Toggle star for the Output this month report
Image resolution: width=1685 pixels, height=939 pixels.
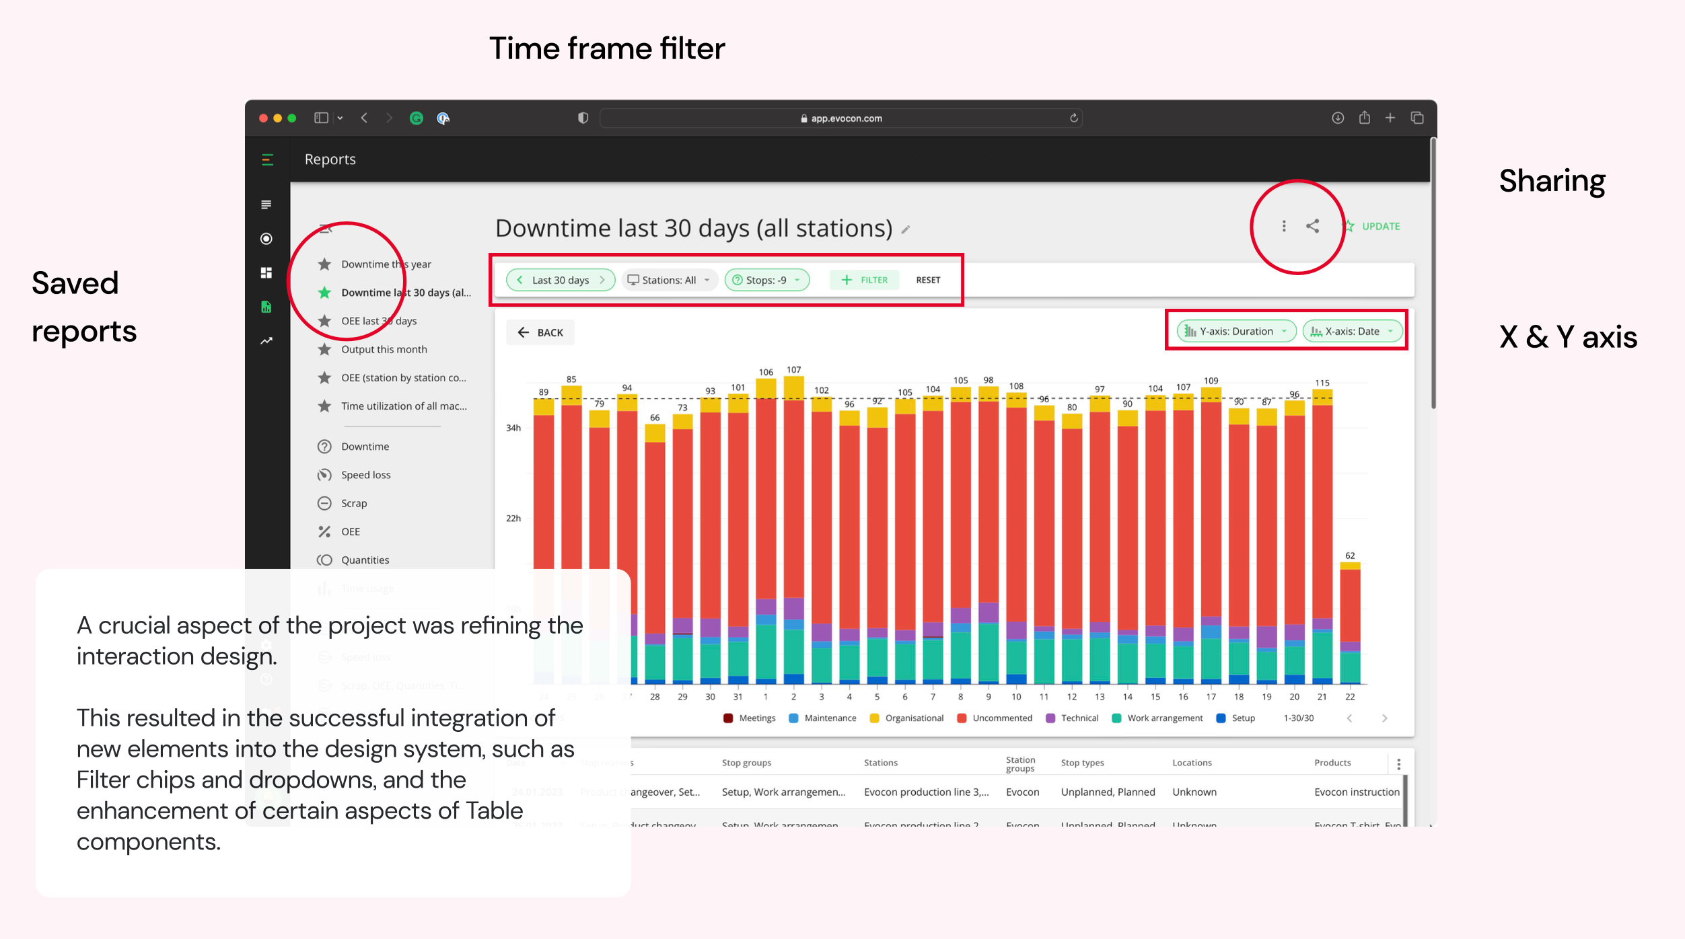click(324, 349)
